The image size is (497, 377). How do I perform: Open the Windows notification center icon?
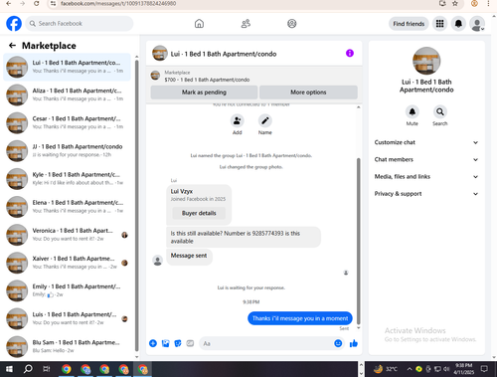point(484,369)
